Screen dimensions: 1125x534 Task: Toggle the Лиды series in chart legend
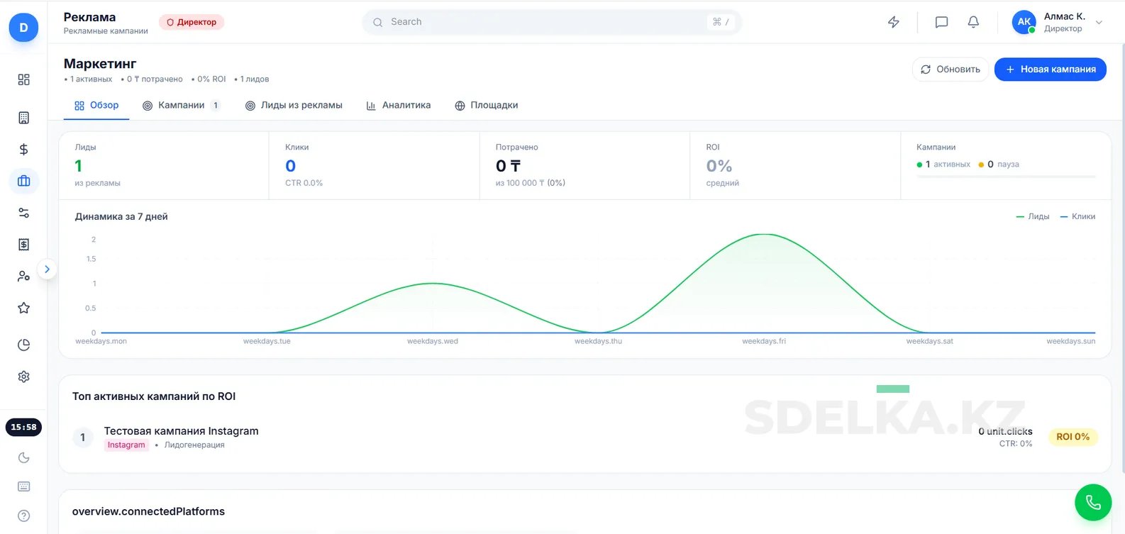tap(1033, 216)
